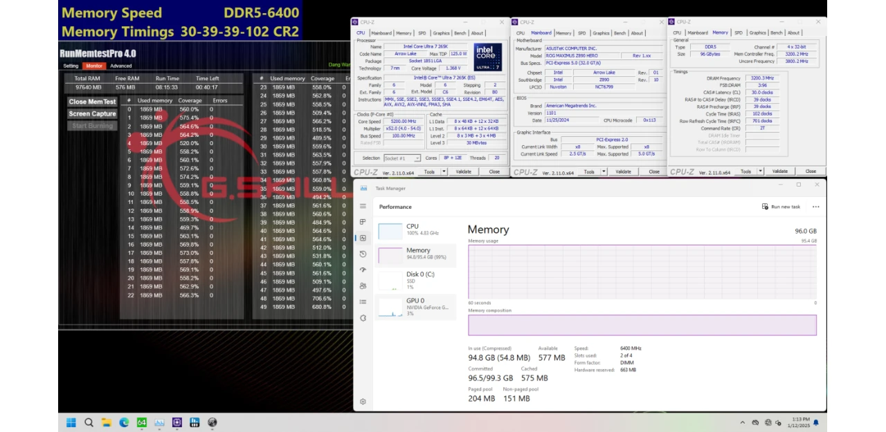Click the Close MemTest button

click(92, 102)
